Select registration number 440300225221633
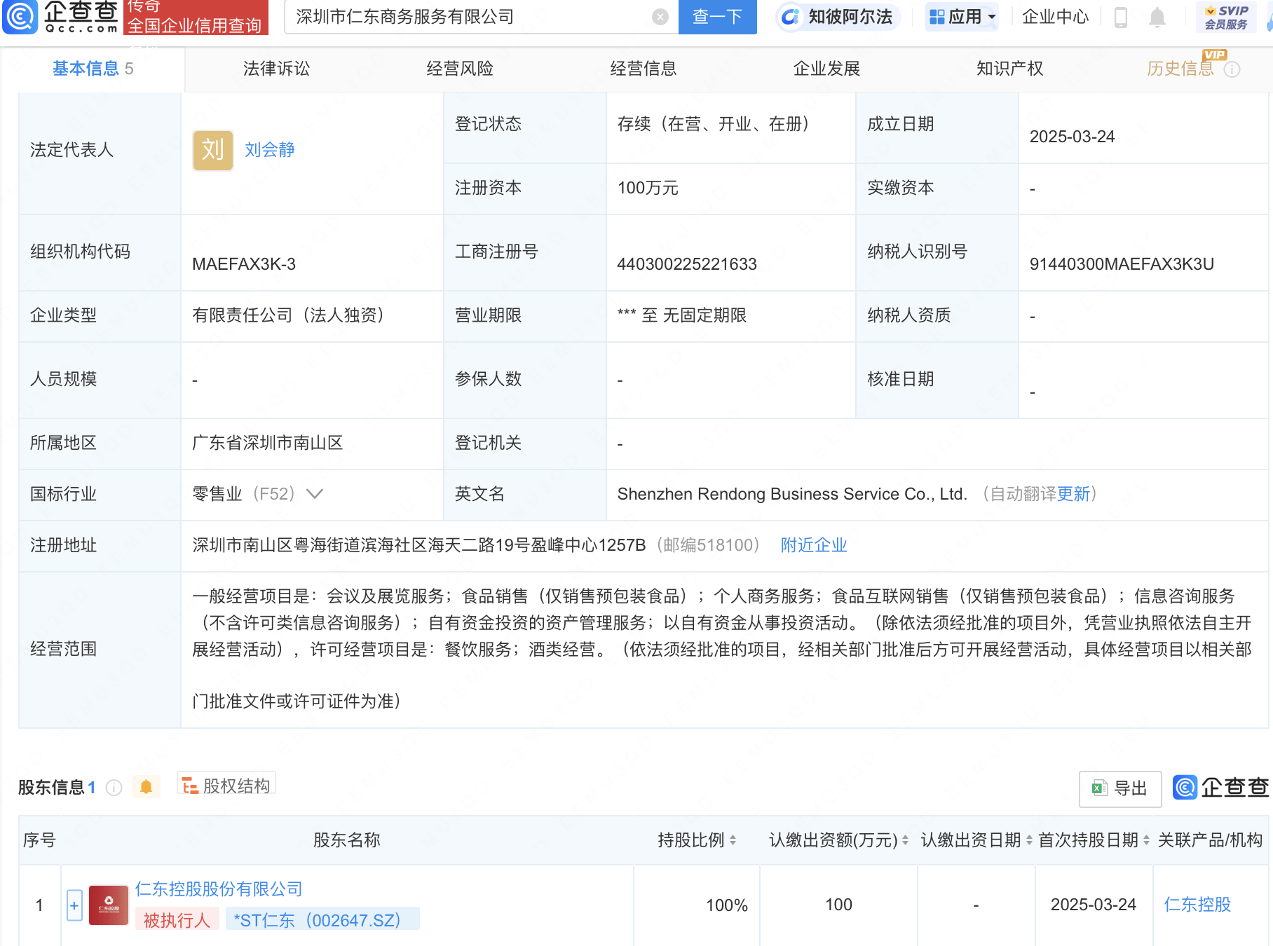The image size is (1273, 946). click(x=687, y=264)
